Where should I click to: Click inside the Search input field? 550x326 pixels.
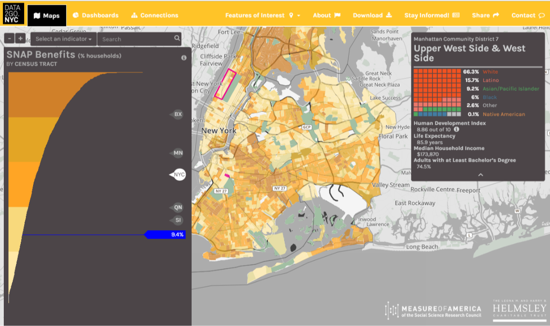click(135, 39)
